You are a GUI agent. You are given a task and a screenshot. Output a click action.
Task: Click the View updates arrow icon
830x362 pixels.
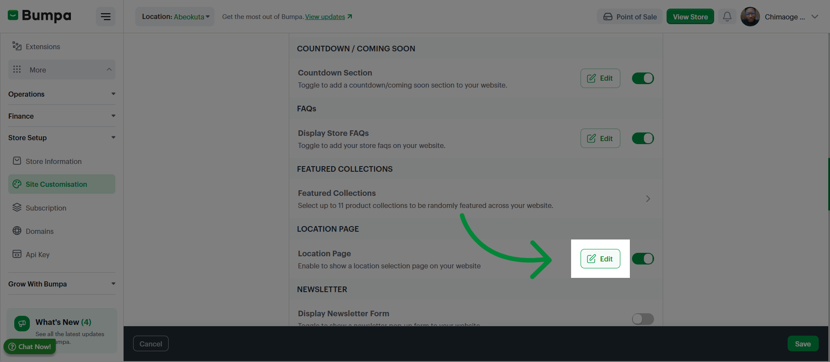[x=350, y=17]
